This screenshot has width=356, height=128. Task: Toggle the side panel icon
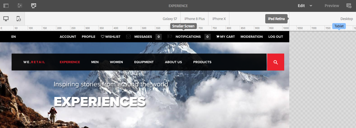pos(6,6)
